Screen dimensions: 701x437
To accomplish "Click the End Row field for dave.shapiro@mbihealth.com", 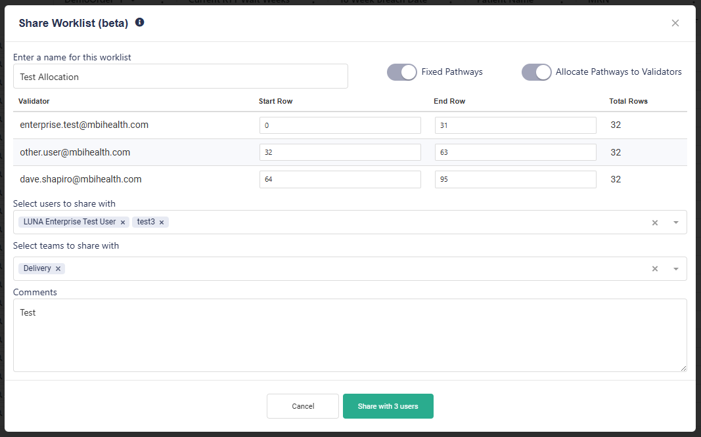I will (x=515, y=178).
